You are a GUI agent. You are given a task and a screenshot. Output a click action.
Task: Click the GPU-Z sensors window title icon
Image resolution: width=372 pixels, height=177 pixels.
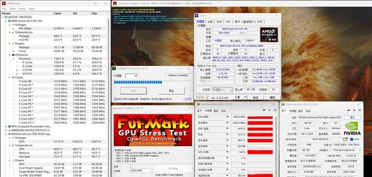click(198, 104)
